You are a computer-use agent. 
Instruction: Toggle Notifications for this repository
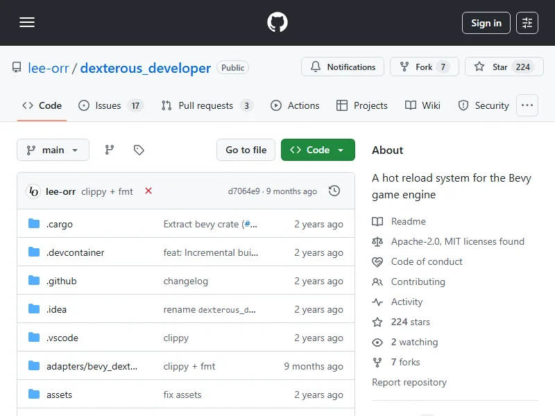(x=343, y=67)
